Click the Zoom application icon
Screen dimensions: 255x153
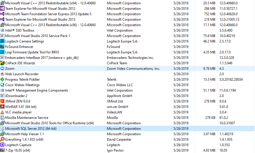pyautogui.click(x=2, y=69)
